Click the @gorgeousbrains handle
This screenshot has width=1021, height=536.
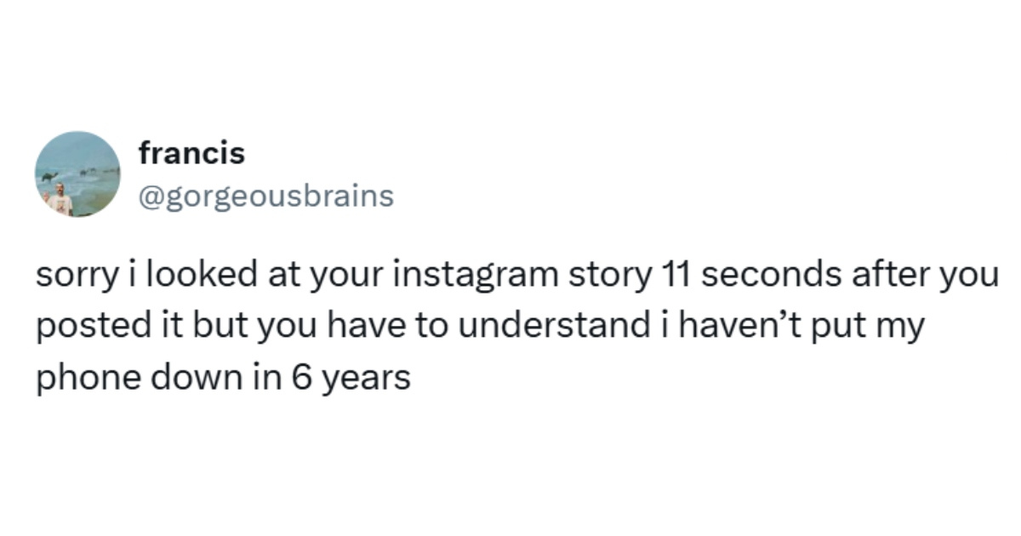point(265,197)
